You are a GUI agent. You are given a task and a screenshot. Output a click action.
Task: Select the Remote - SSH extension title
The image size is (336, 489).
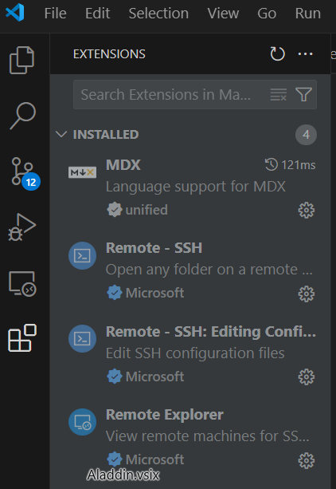point(154,248)
